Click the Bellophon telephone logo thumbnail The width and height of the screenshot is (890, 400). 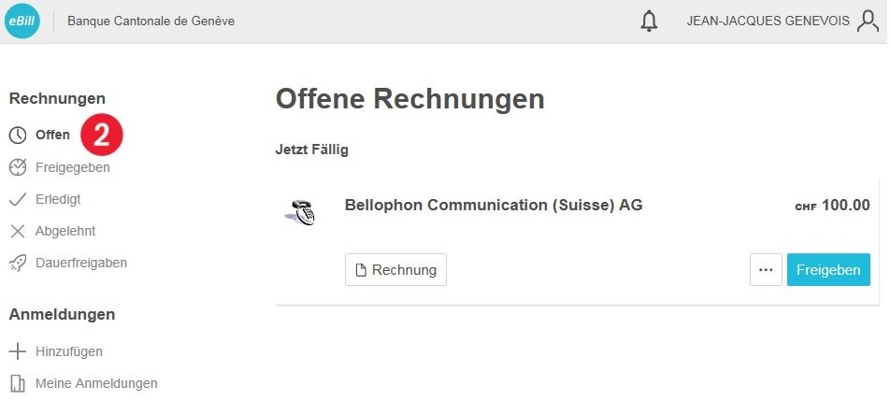(300, 213)
